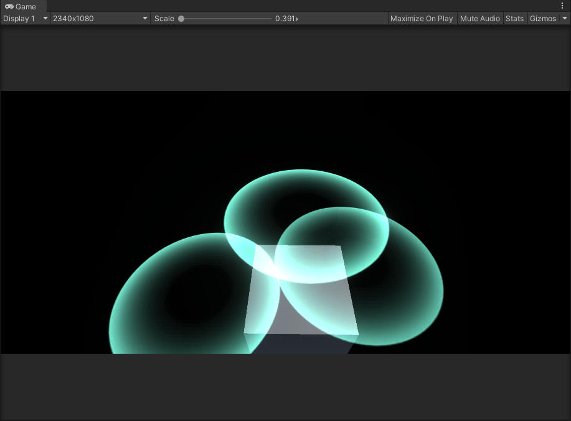Expand the Gizmos dropdown arrow
Image resolution: width=571 pixels, height=421 pixels.
pyautogui.click(x=565, y=19)
